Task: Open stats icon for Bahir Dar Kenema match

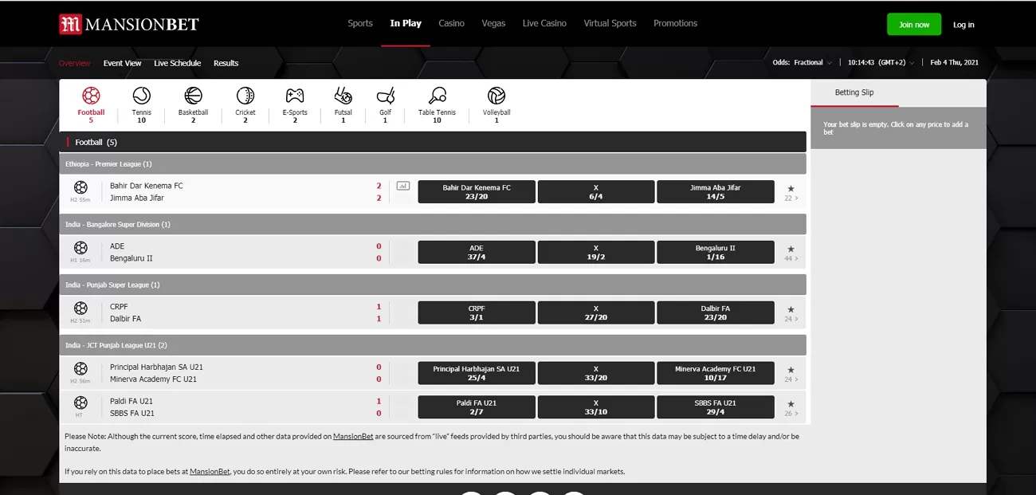Action: click(x=403, y=186)
